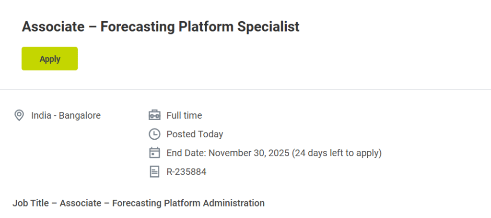Click the words Job Title in bold line
The width and height of the screenshot is (491, 218).
tap(31, 203)
